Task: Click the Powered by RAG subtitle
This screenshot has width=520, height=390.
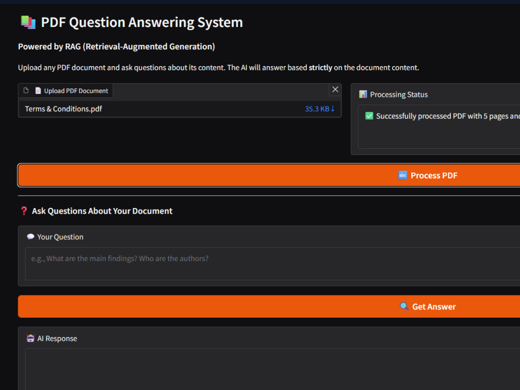Action: point(116,46)
